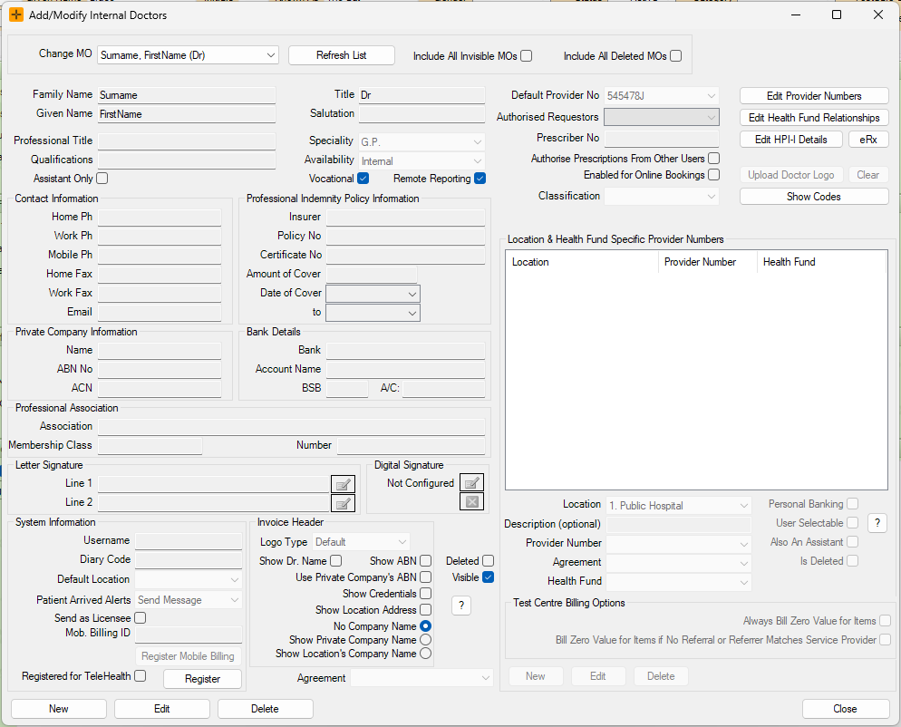Click the Family Name input field
This screenshot has height=727, width=901.
186,95
